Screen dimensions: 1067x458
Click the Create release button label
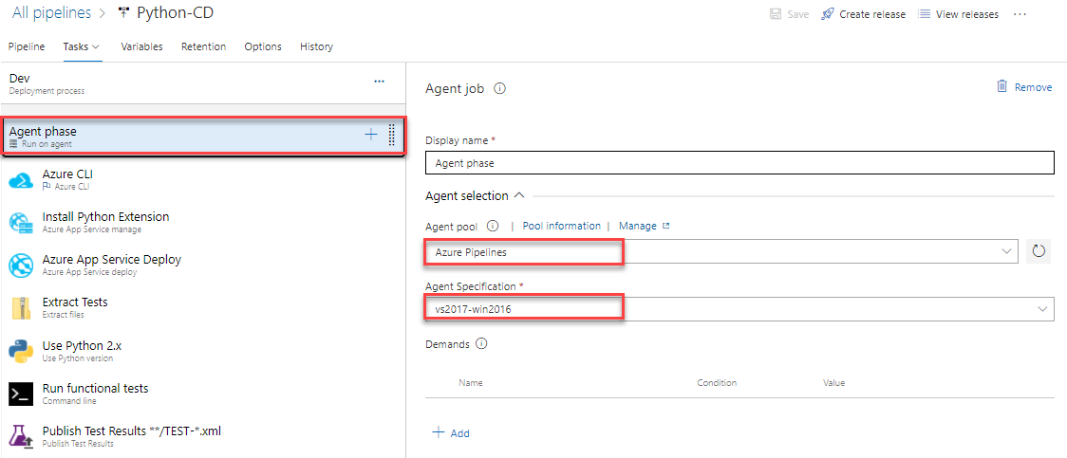point(872,14)
